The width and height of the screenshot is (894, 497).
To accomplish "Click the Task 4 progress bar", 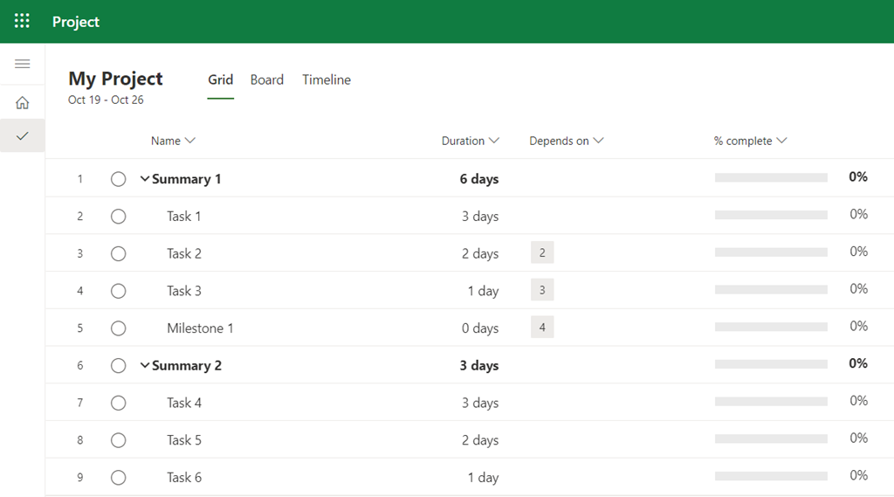I will click(x=771, y=403).
